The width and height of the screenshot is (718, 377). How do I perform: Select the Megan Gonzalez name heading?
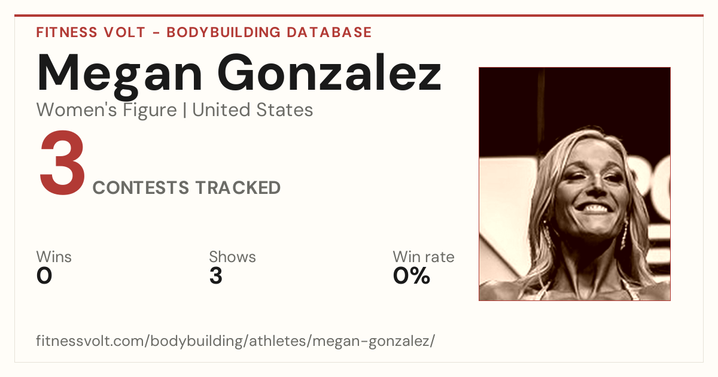pyautogui.click(x=239, y=74)
